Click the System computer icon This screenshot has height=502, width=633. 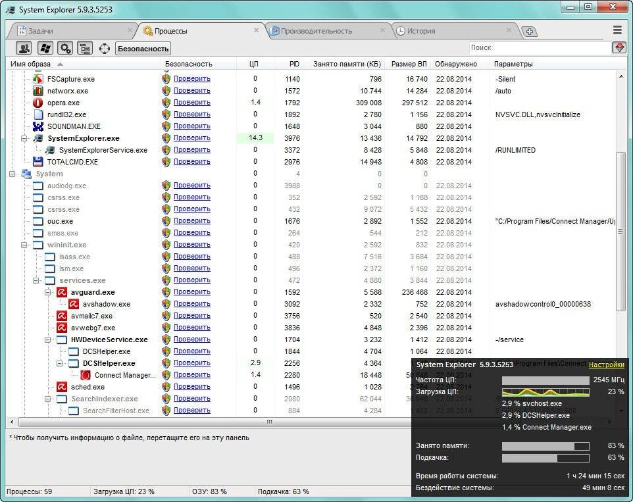coord(26,174)
